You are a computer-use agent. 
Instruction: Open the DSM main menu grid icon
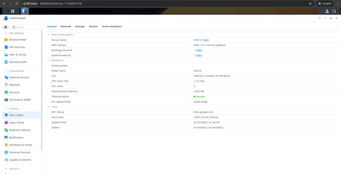point(13,11)
